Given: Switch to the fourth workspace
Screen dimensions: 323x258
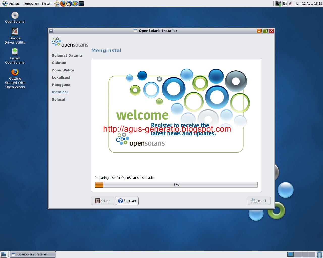Looking at the screenshot, I should tap(312, 254).
